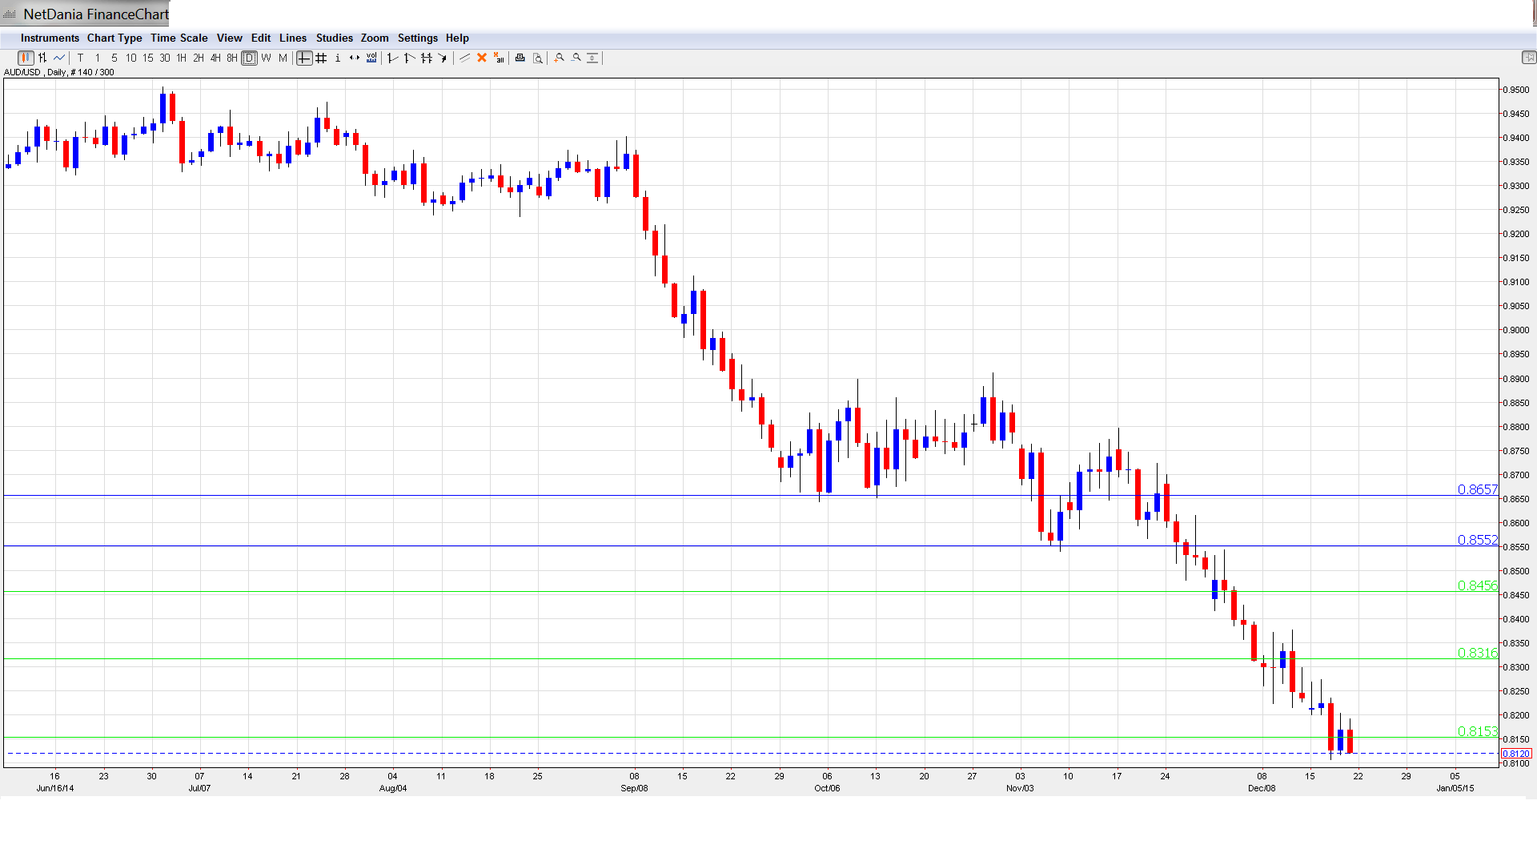Screen dimensions: 1537x865
Task: Switch to 1 minute time scale
Action: [98, 58]
